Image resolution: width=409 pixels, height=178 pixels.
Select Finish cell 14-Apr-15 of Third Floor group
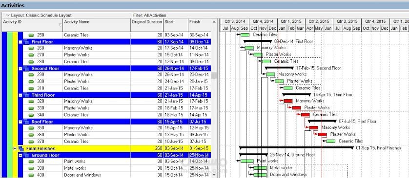[199, 95]
